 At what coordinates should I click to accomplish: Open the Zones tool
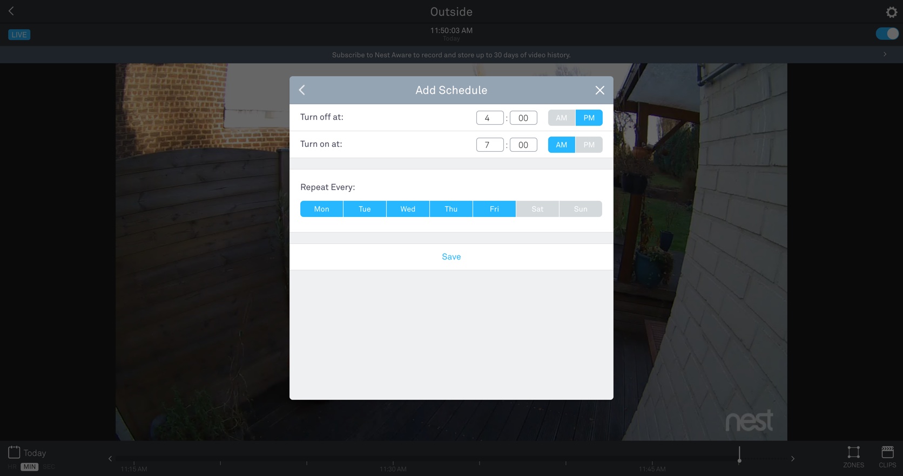pyautogui.click(x=853, y=457)
